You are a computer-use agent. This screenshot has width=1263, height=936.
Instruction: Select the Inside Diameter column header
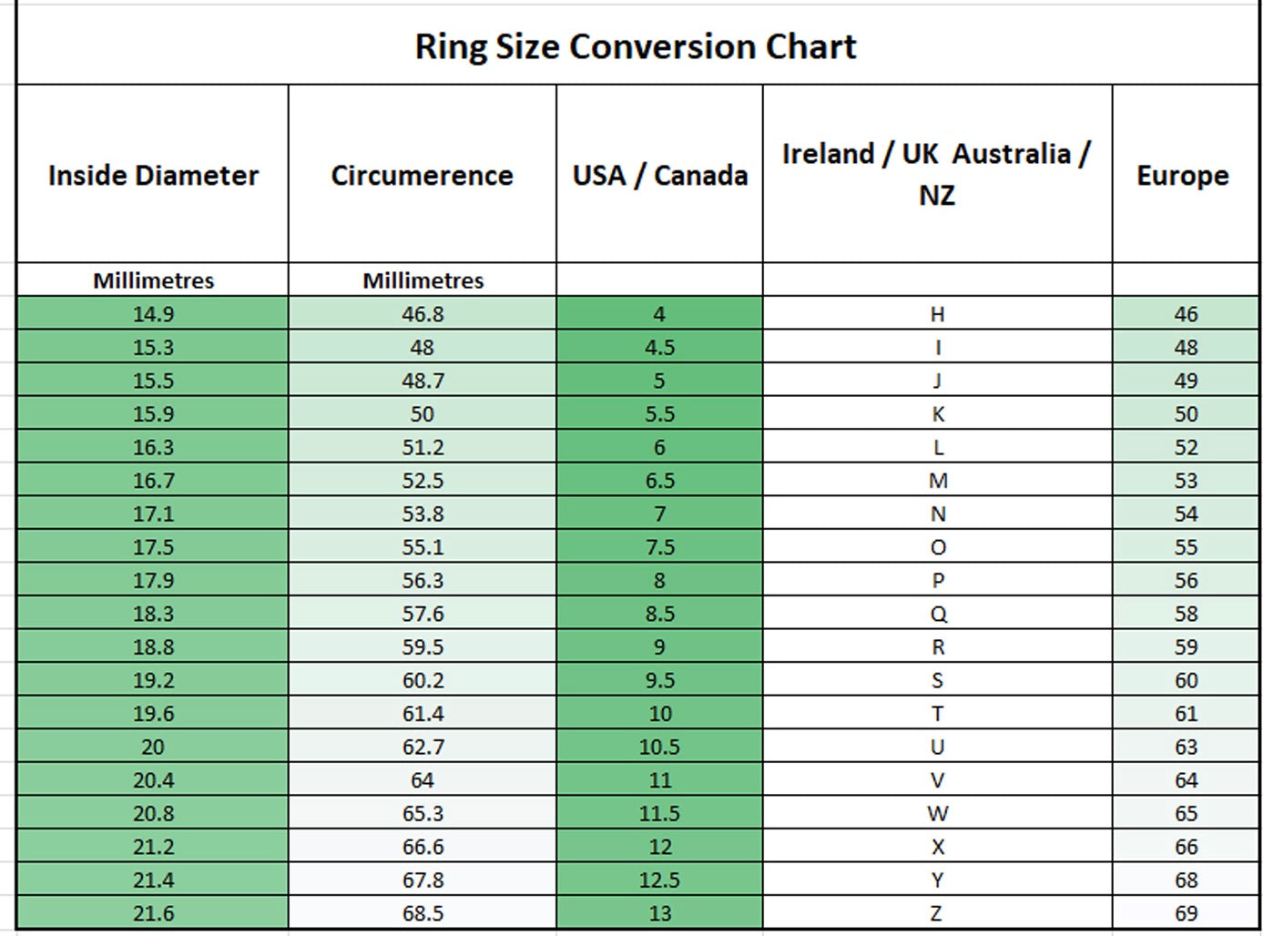pyautogui.click(x=153, y=175)
